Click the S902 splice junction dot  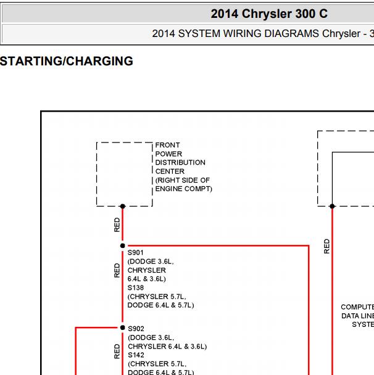point(123,328)
